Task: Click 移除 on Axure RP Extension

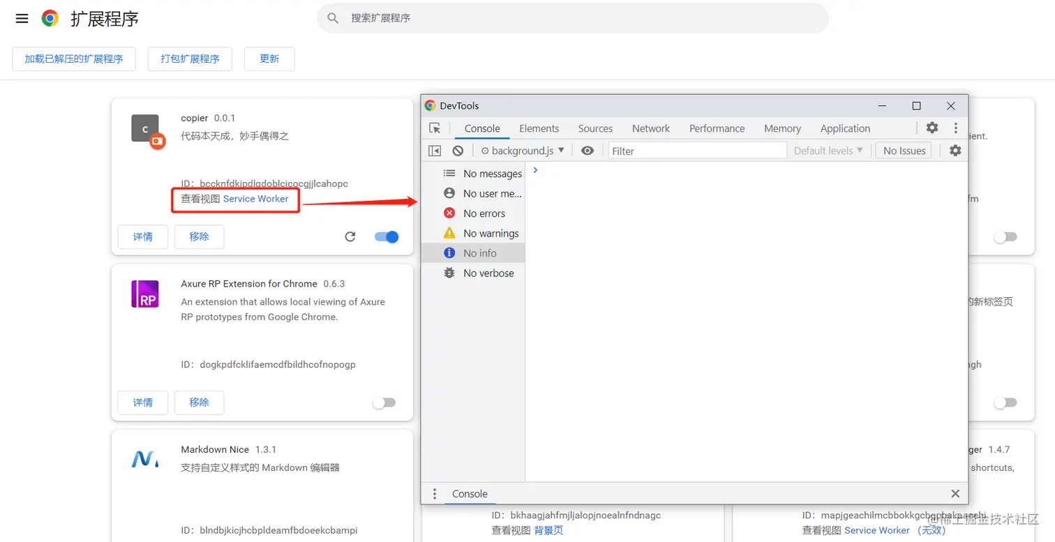Action: click(x=200, y=402)
